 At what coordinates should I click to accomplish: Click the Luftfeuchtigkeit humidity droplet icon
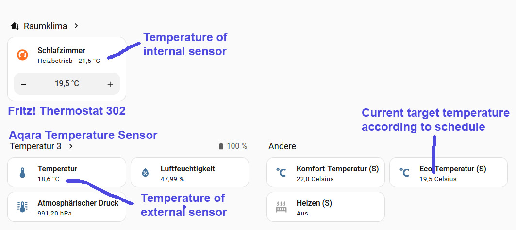[x=145, y=172]
